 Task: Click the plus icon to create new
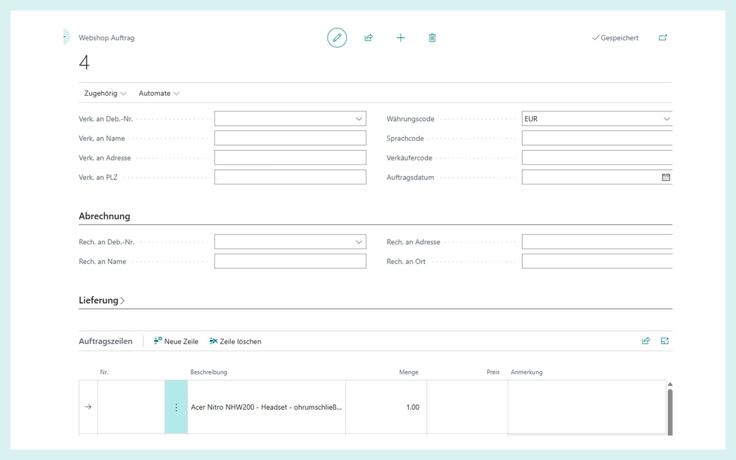coord(401,38)
